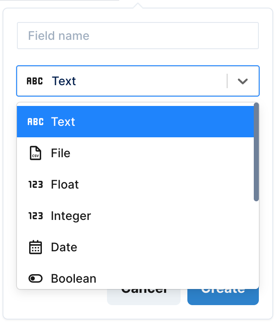Pick the Boolean type label

pyautogui.click(x=74, y=278)
